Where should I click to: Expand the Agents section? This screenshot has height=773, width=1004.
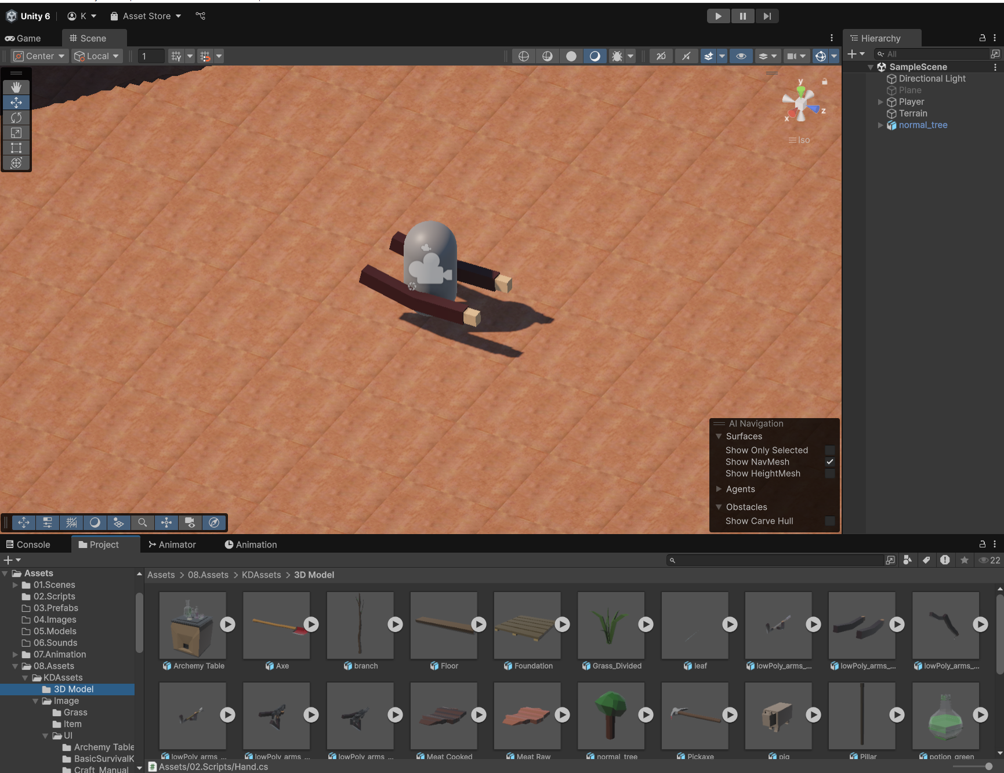[719, 489]
